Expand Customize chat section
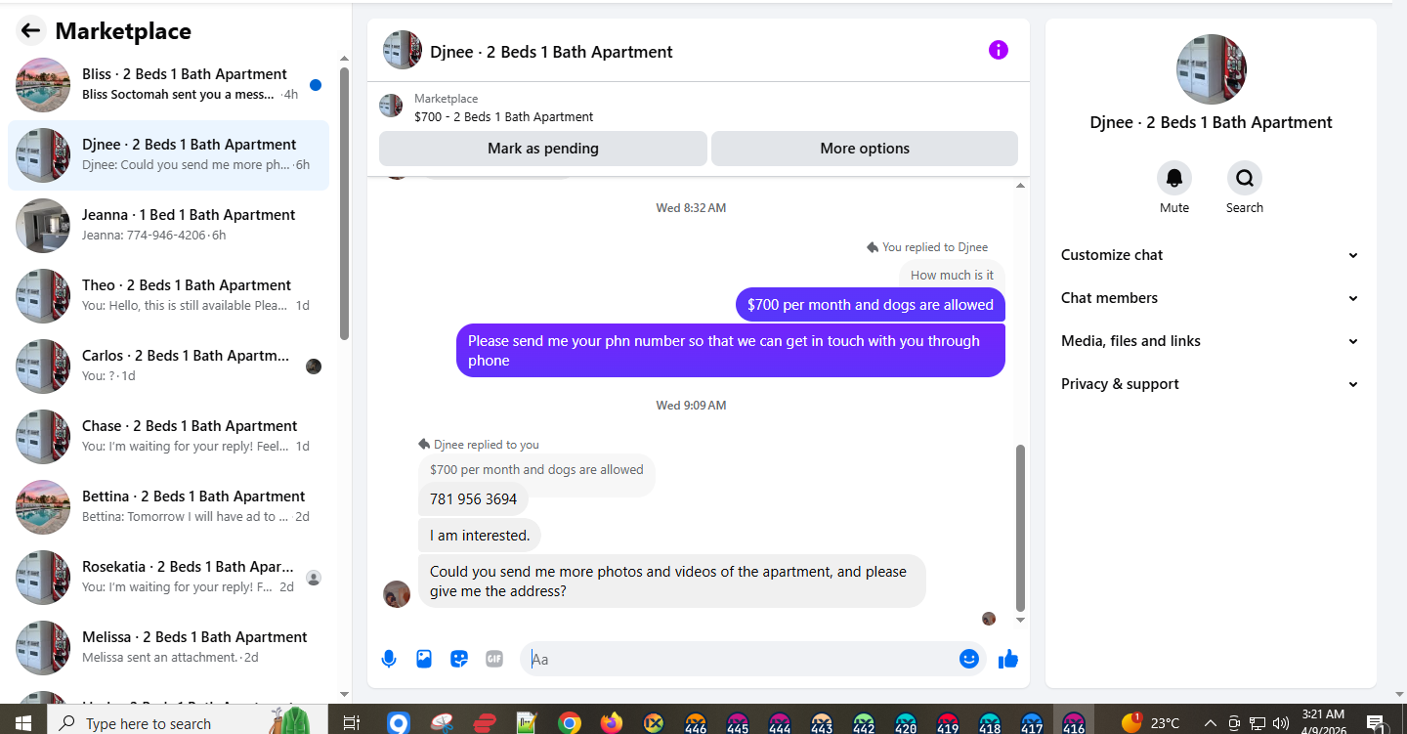1407x734 pixels. click(x=1211, y=255)
